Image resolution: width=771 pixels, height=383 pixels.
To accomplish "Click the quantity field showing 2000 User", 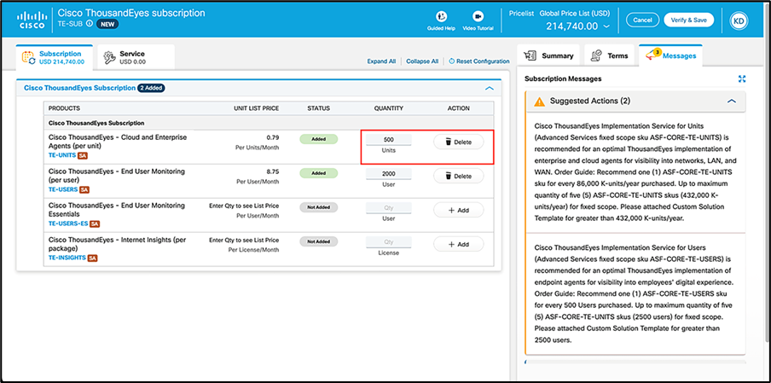I will [x=388, y=173].
